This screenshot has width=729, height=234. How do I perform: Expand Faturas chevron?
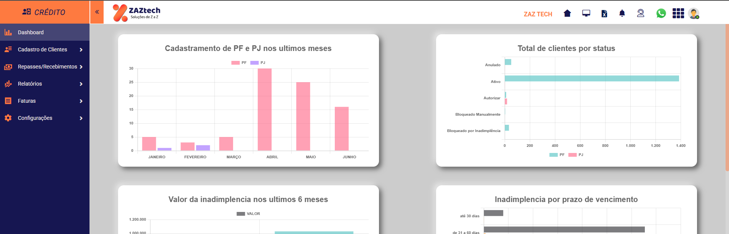81,101
